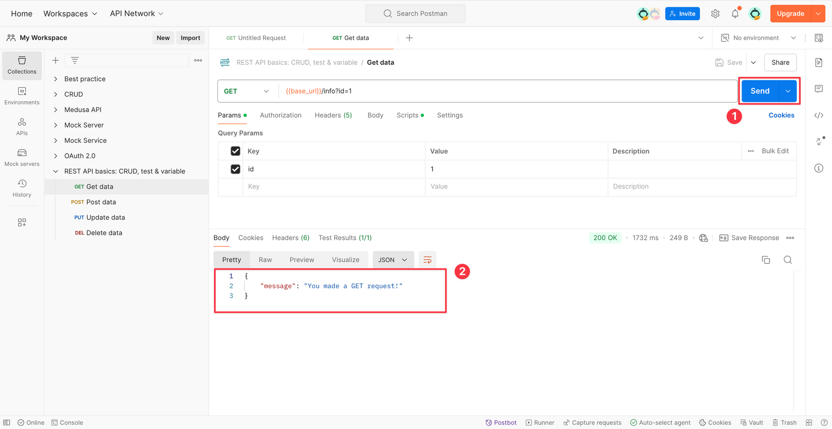Switch to the Headers (5) request tab
832x429 pixels.
tap(333, 115)
